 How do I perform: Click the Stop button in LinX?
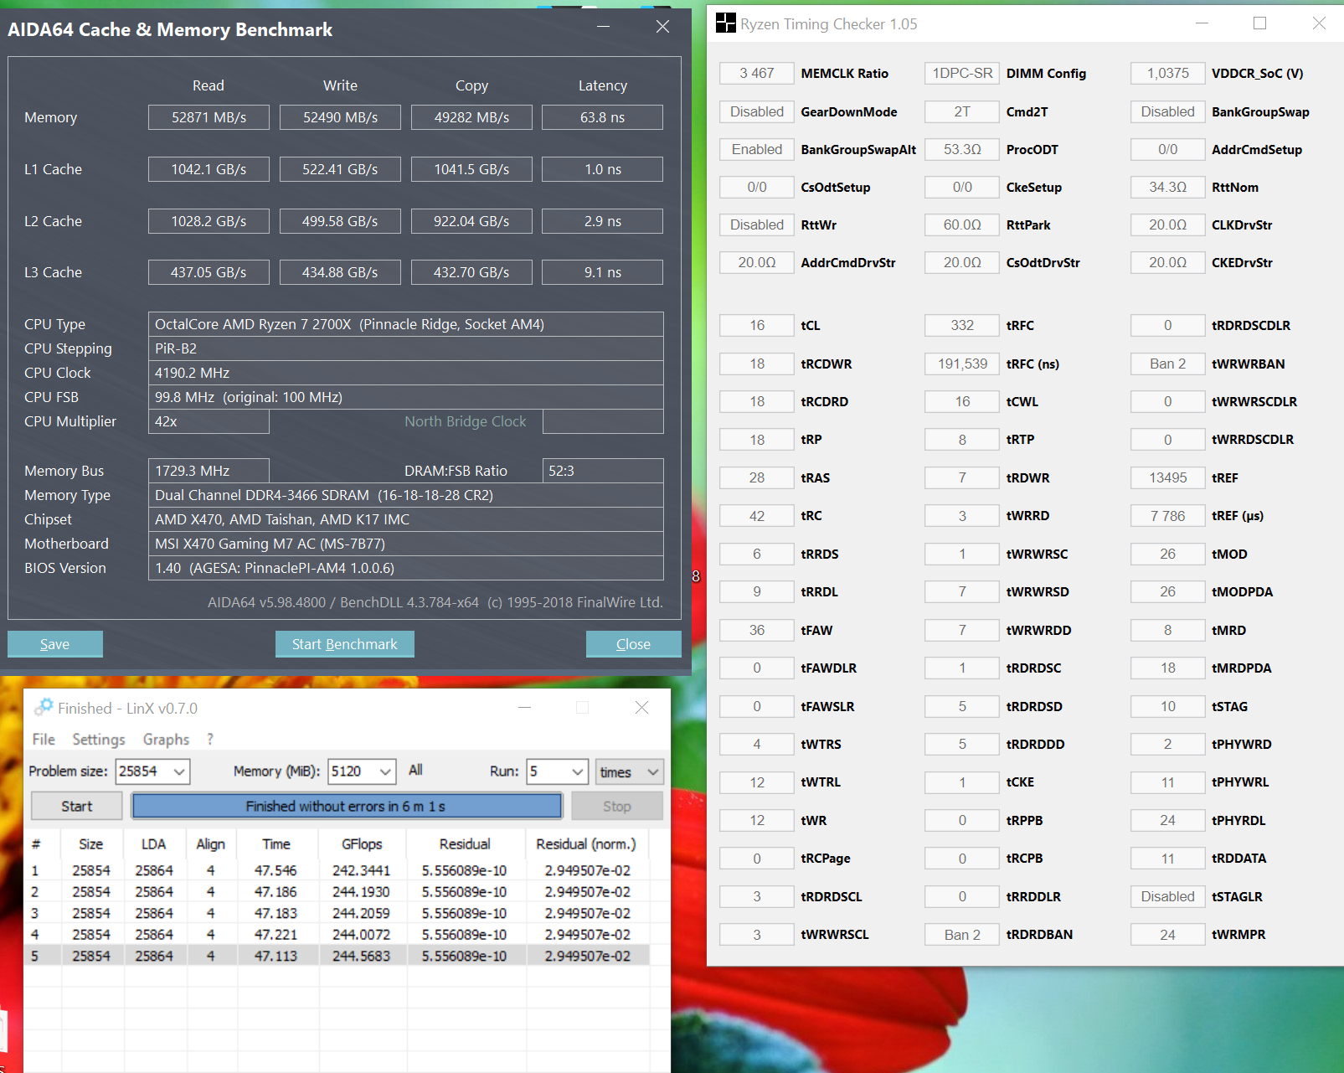[x=617, y=806]
